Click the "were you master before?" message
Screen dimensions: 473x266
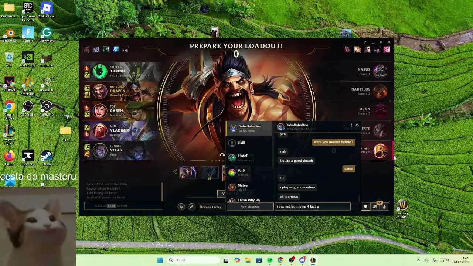333,142
